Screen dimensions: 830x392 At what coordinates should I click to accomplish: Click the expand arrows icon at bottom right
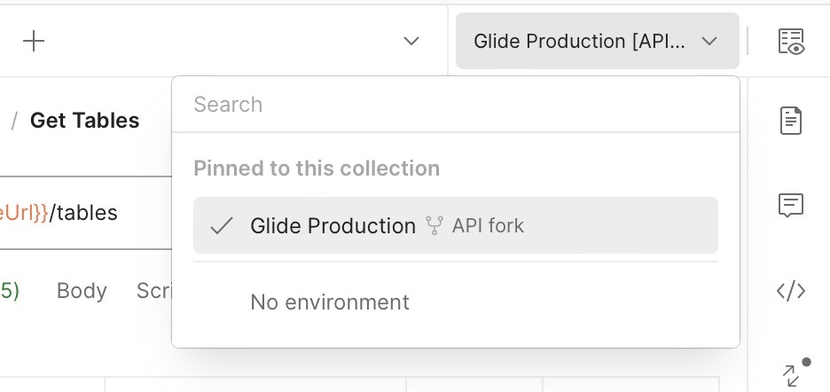tap(791, 375)
